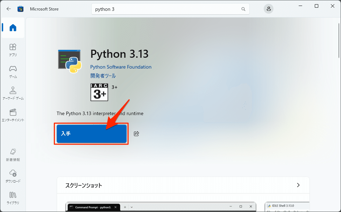Expand スクリーンショット with the chevron
The width and height of the screenshot is (341, 212).
point(298,185)
